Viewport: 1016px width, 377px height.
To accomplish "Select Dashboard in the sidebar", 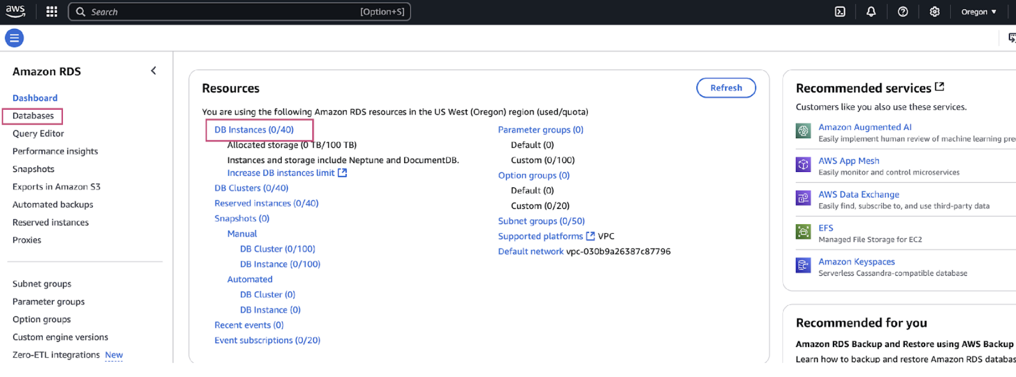I will point(35,98).
